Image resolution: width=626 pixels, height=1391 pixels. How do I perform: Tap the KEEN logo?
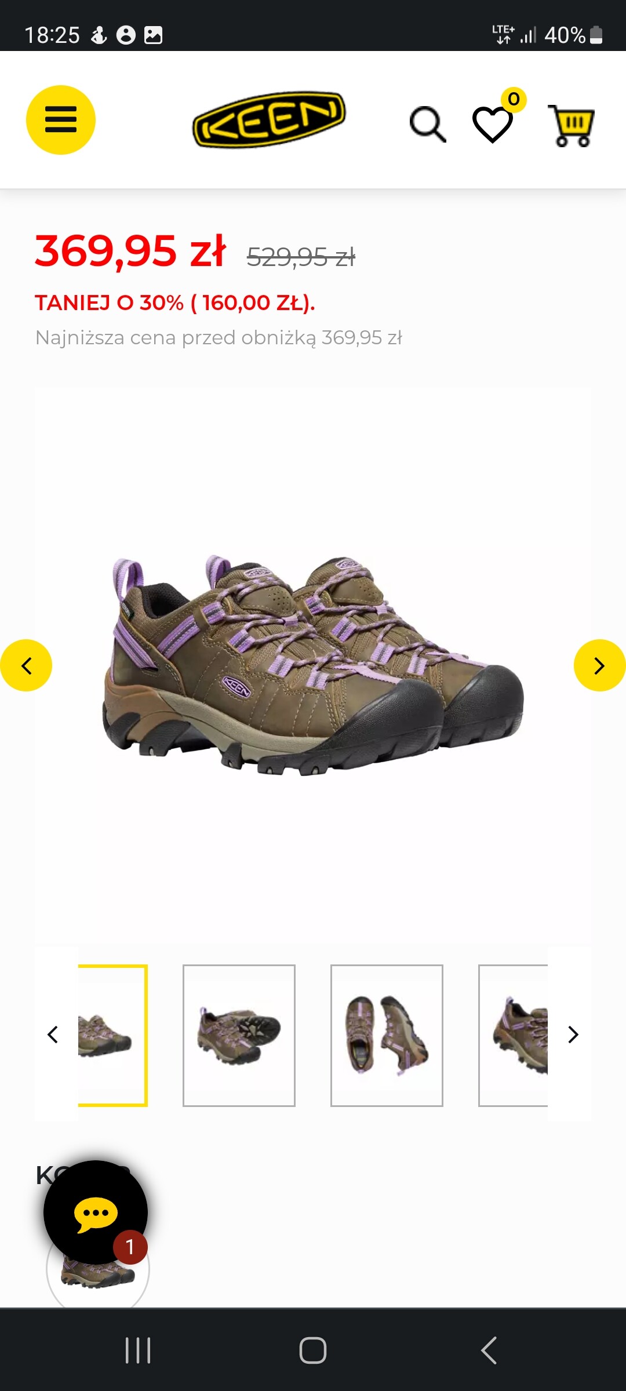pos(269,119)
